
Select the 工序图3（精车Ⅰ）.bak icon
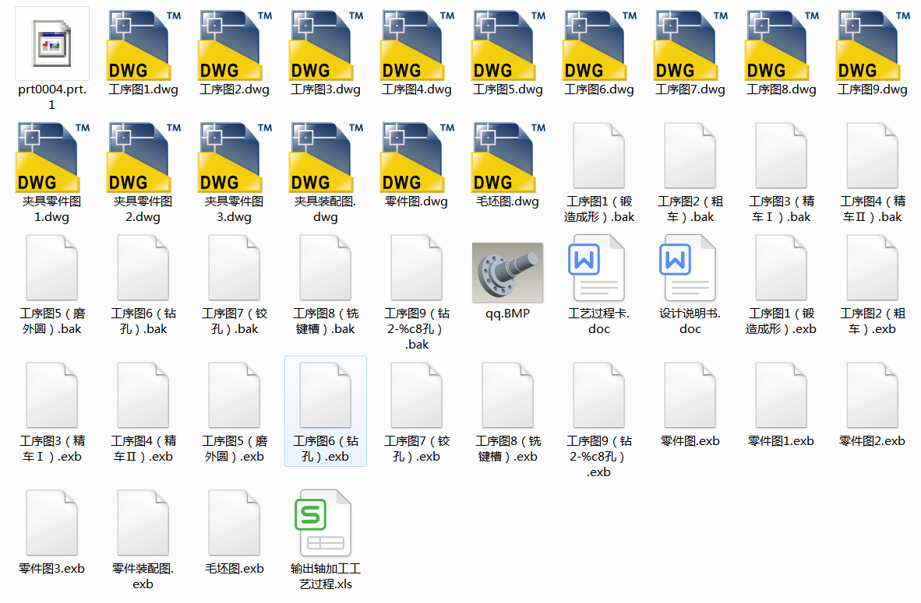782,156
